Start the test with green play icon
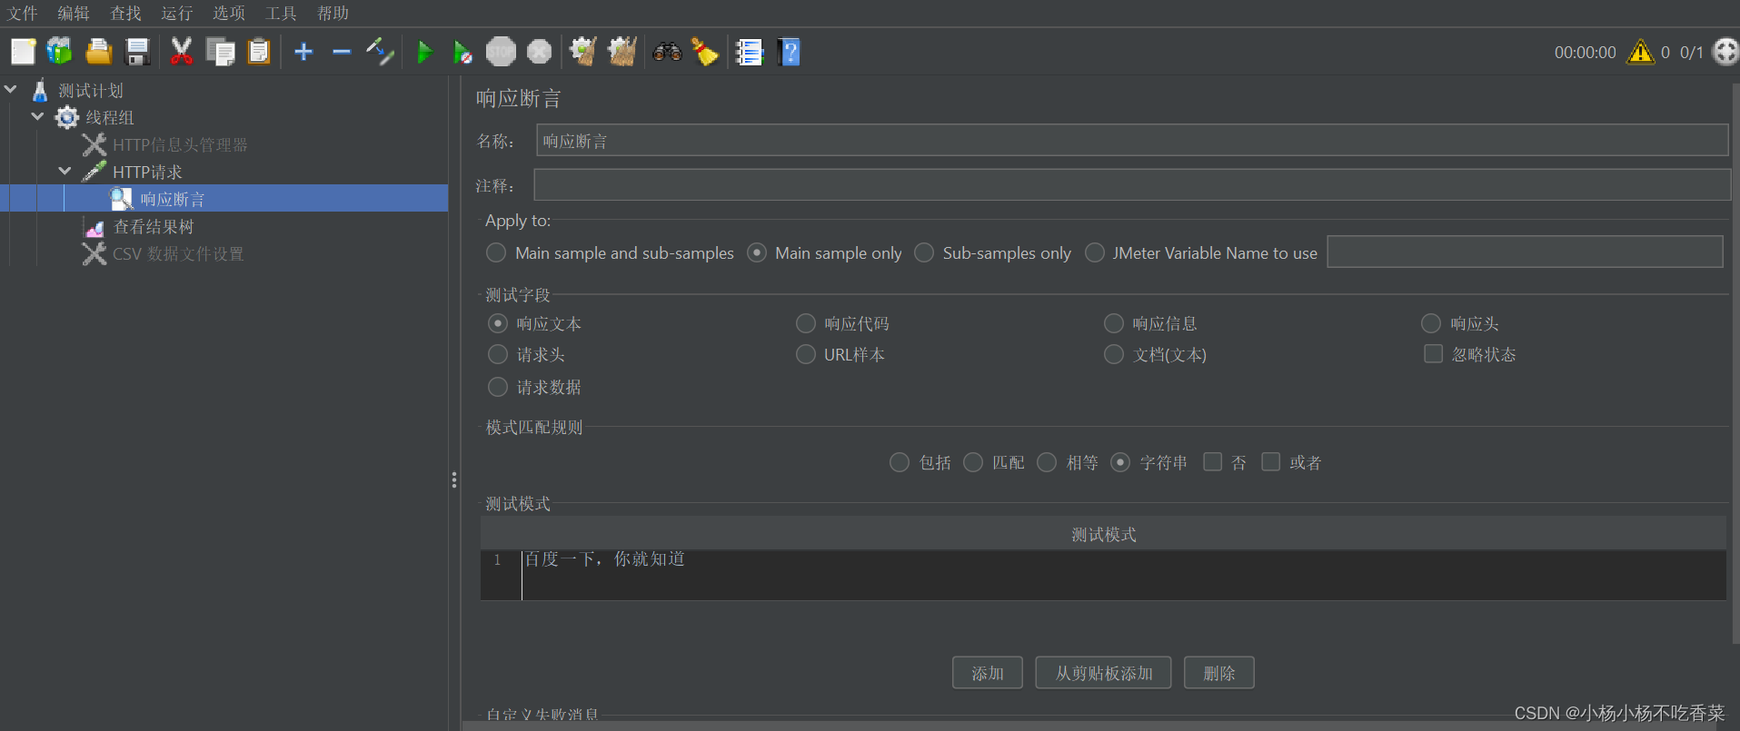The width and height of the screenshot is (1740, 731). (x=424, y=52)
